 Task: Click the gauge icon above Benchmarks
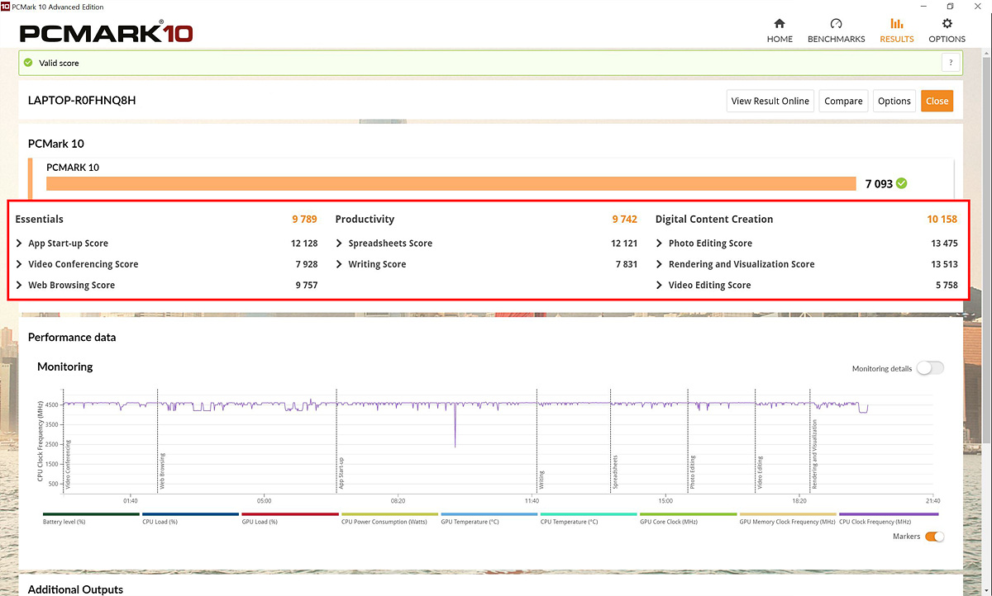click(836, 24)
